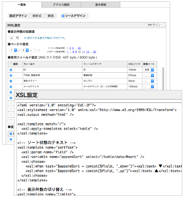Uncheck the TRDG_登録日時 row checkbox

point(11,75)
